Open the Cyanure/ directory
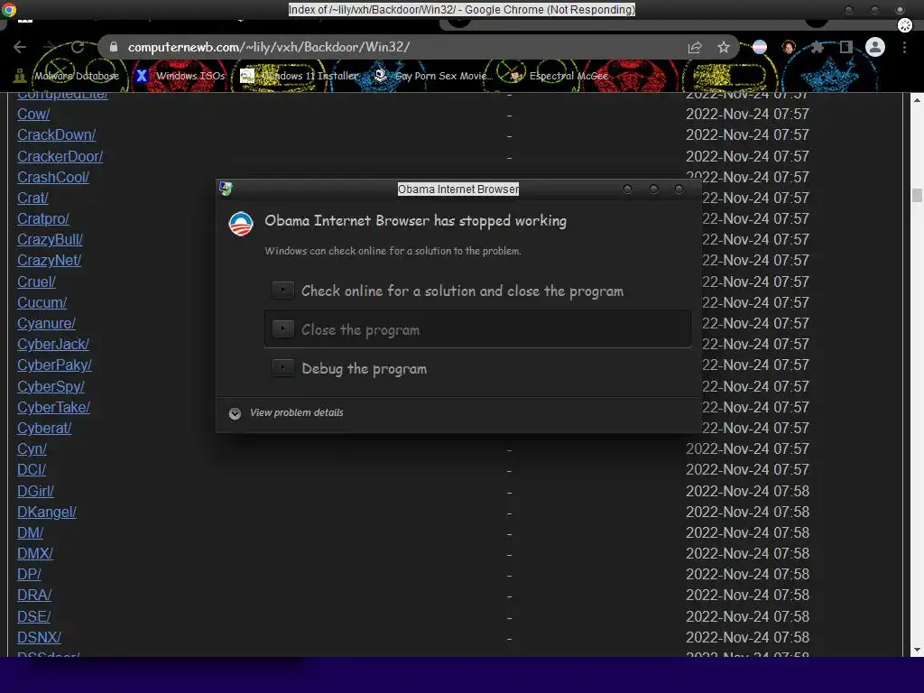 [x=47, y=324]
